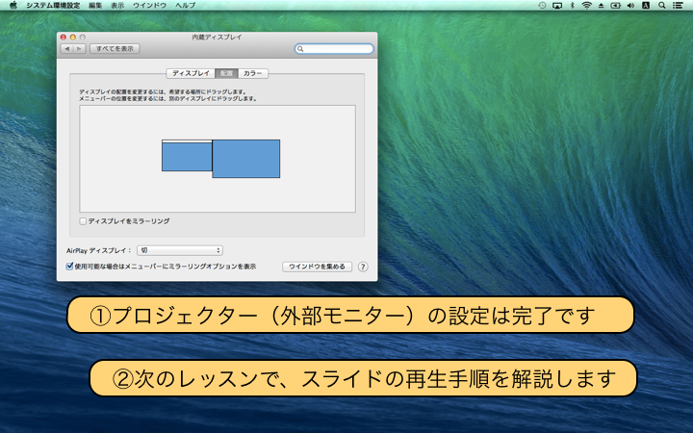This screenshot has height=433, width=693.
Task: Open the Wi-Fi status menu
Action: [586, 6]
